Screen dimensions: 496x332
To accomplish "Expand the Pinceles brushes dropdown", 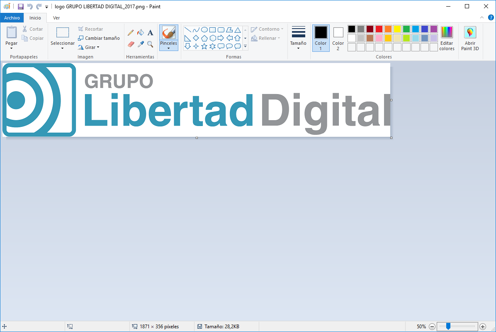I will coord(168,48).
